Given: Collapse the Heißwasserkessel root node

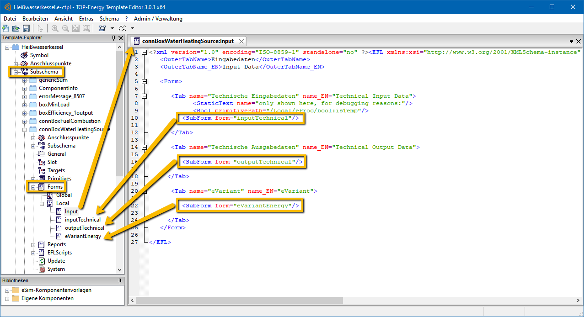Looking at the screenshot, I should tap(7, 47).
